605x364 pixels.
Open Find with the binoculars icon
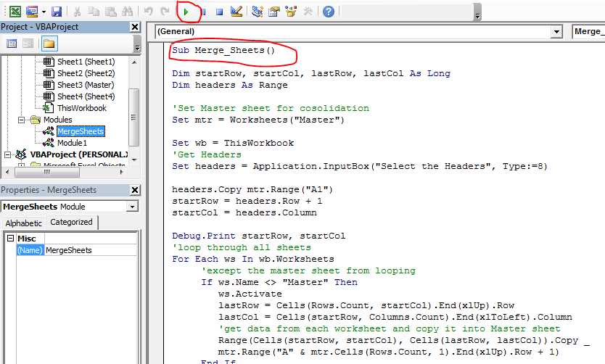tap(128, 12)
